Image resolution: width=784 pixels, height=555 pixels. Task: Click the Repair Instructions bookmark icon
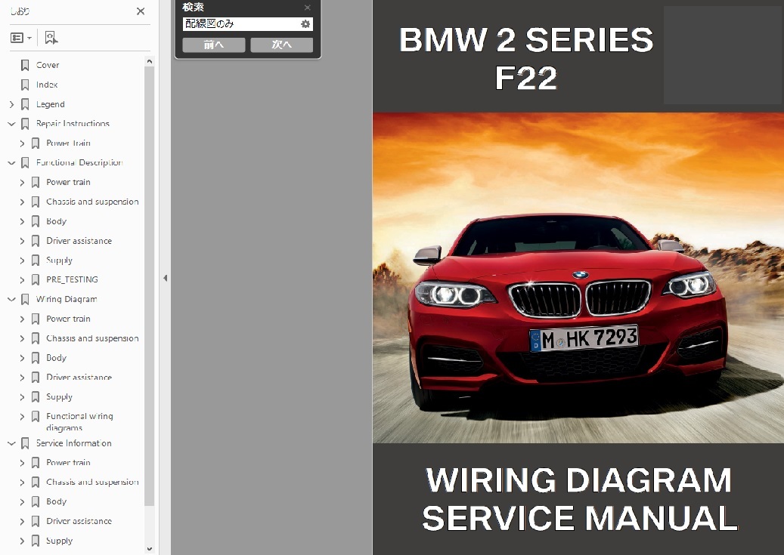(x=25, y=124)
